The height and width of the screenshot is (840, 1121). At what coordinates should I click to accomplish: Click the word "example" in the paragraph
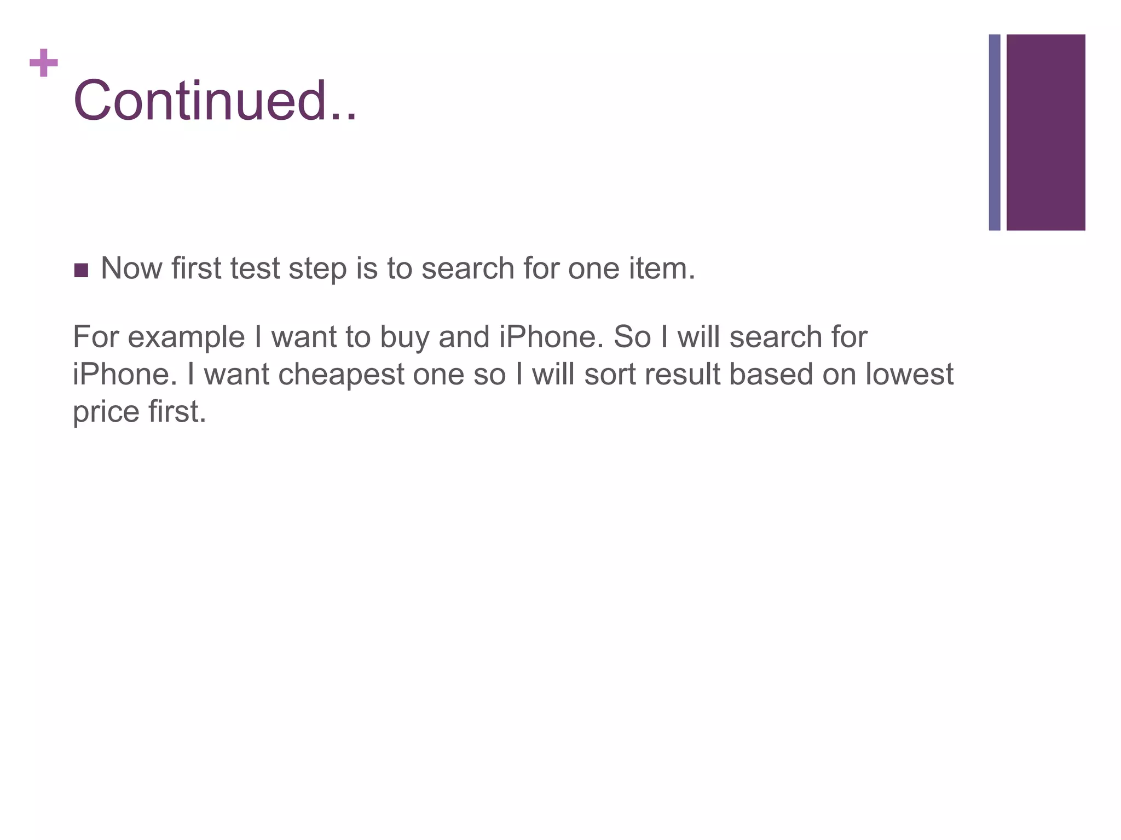(x=186, y=338)
